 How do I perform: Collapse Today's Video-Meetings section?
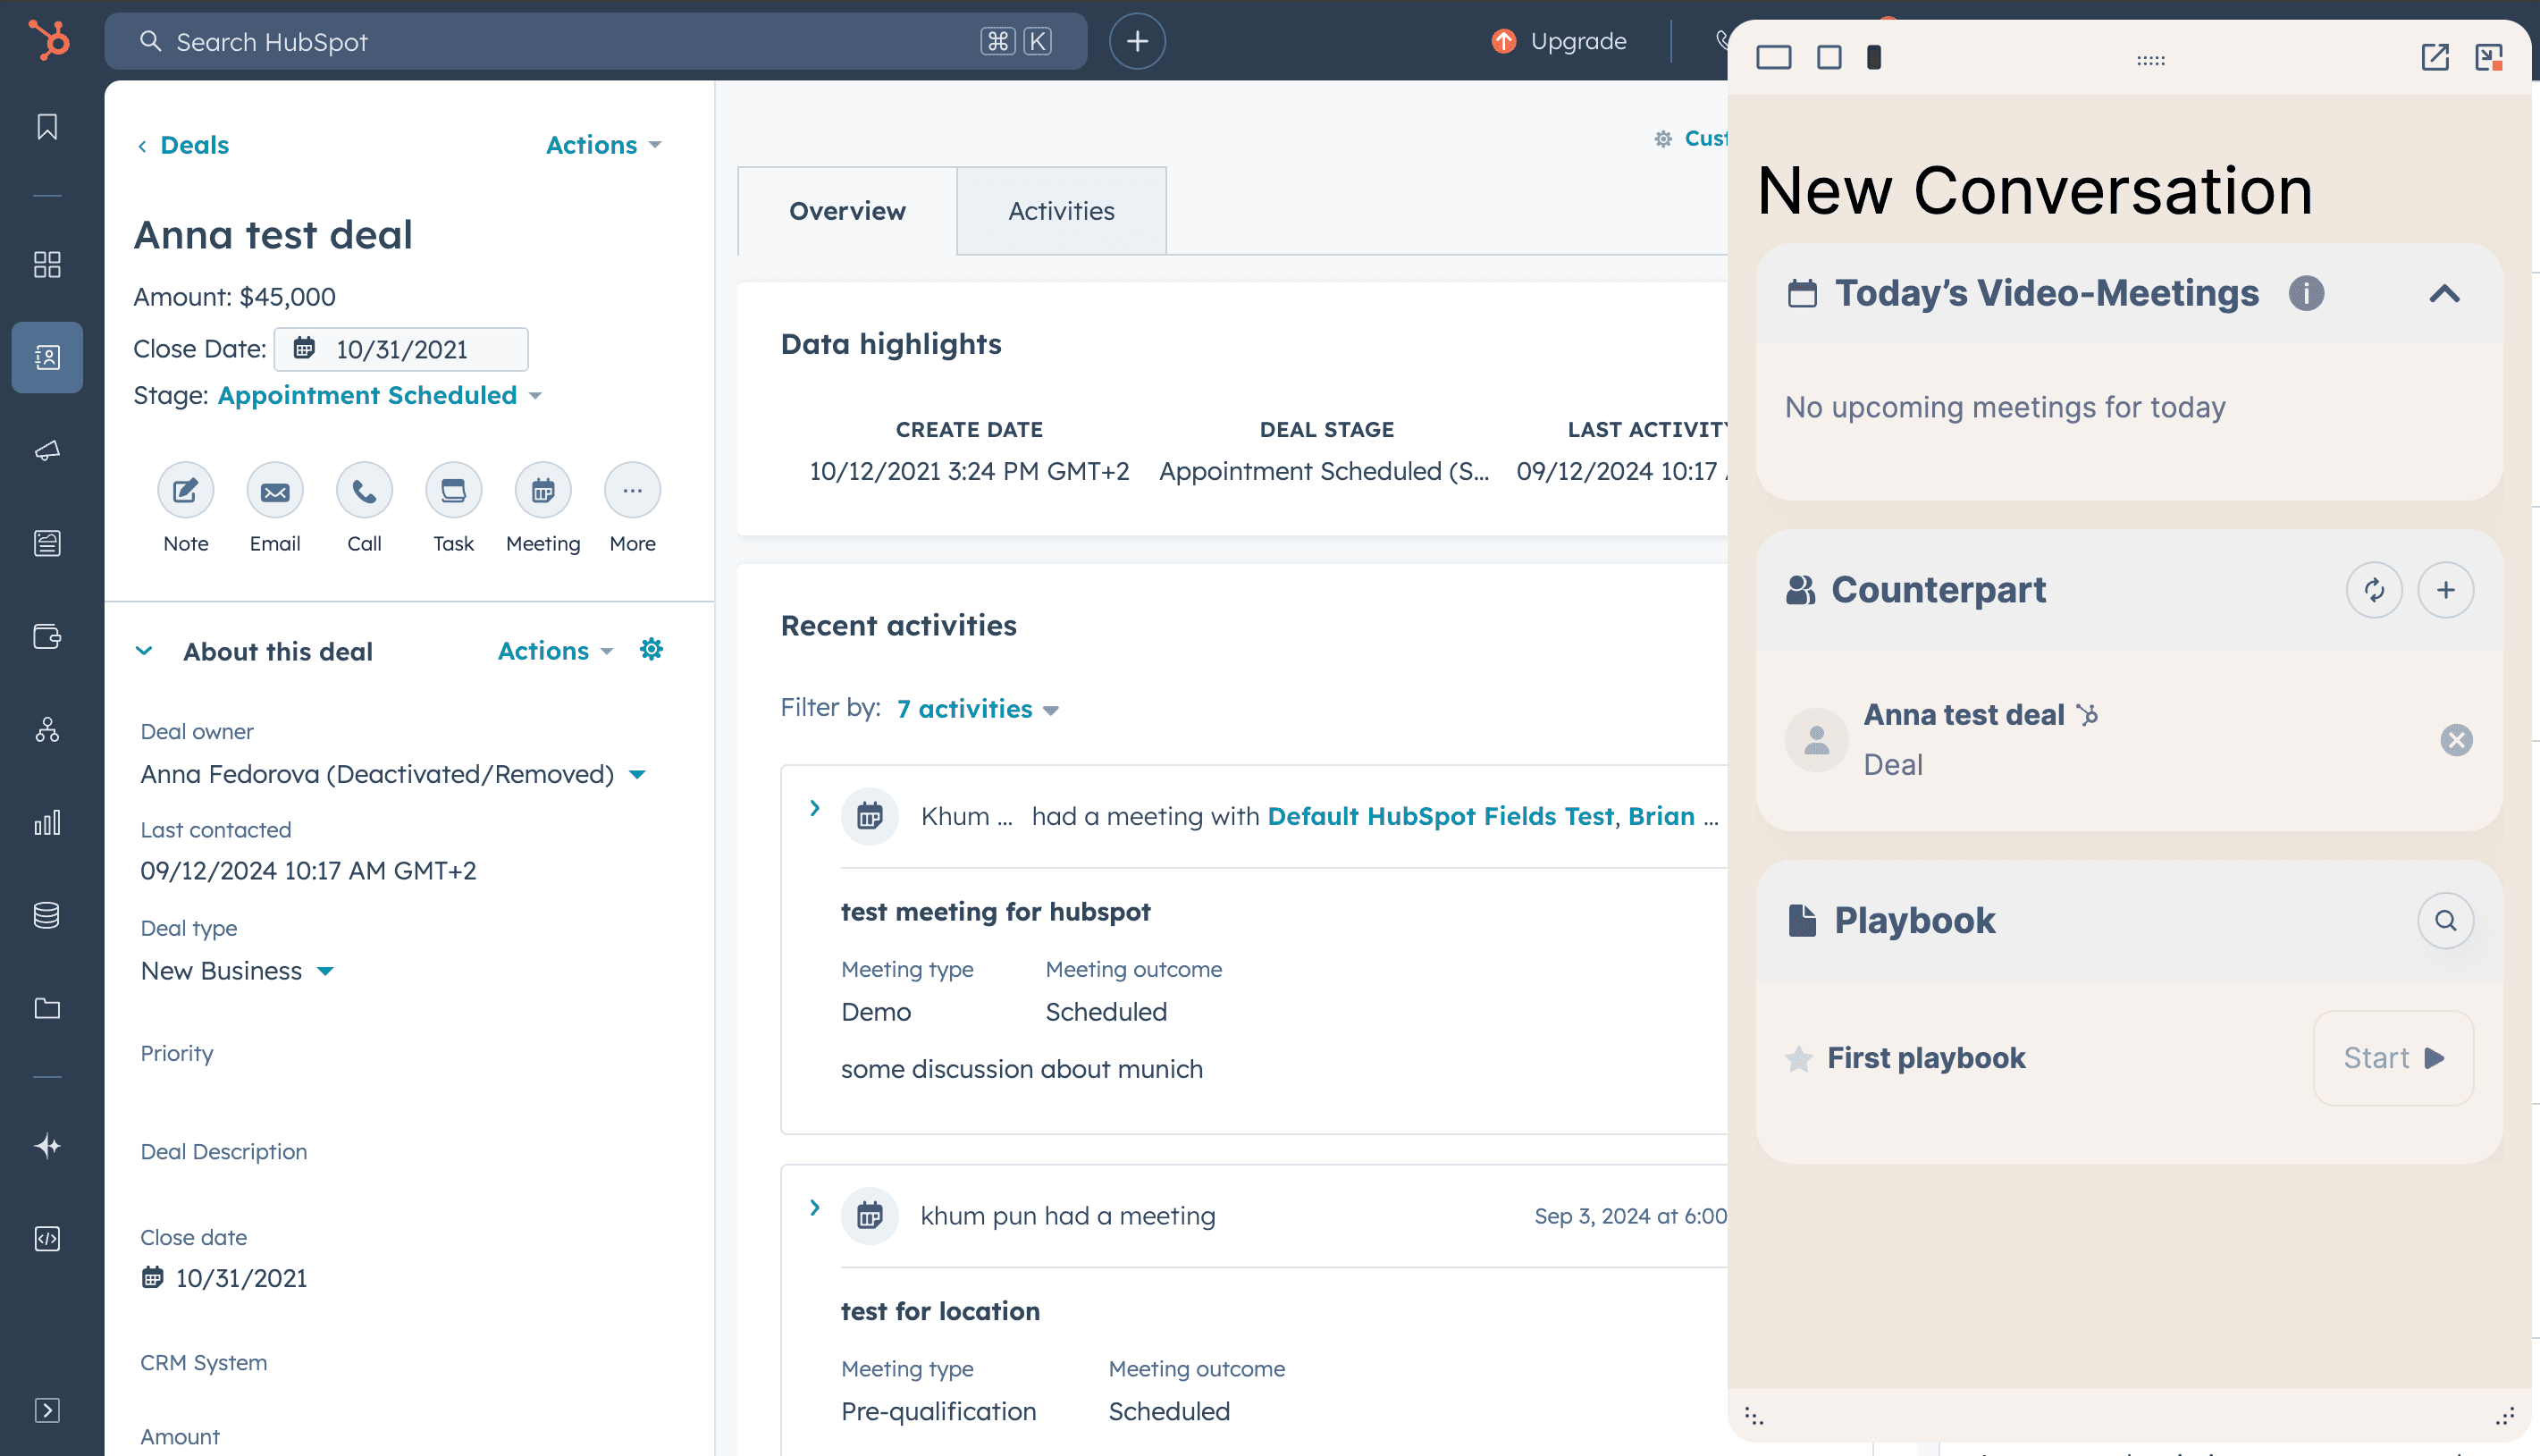tap(2444, 293)
